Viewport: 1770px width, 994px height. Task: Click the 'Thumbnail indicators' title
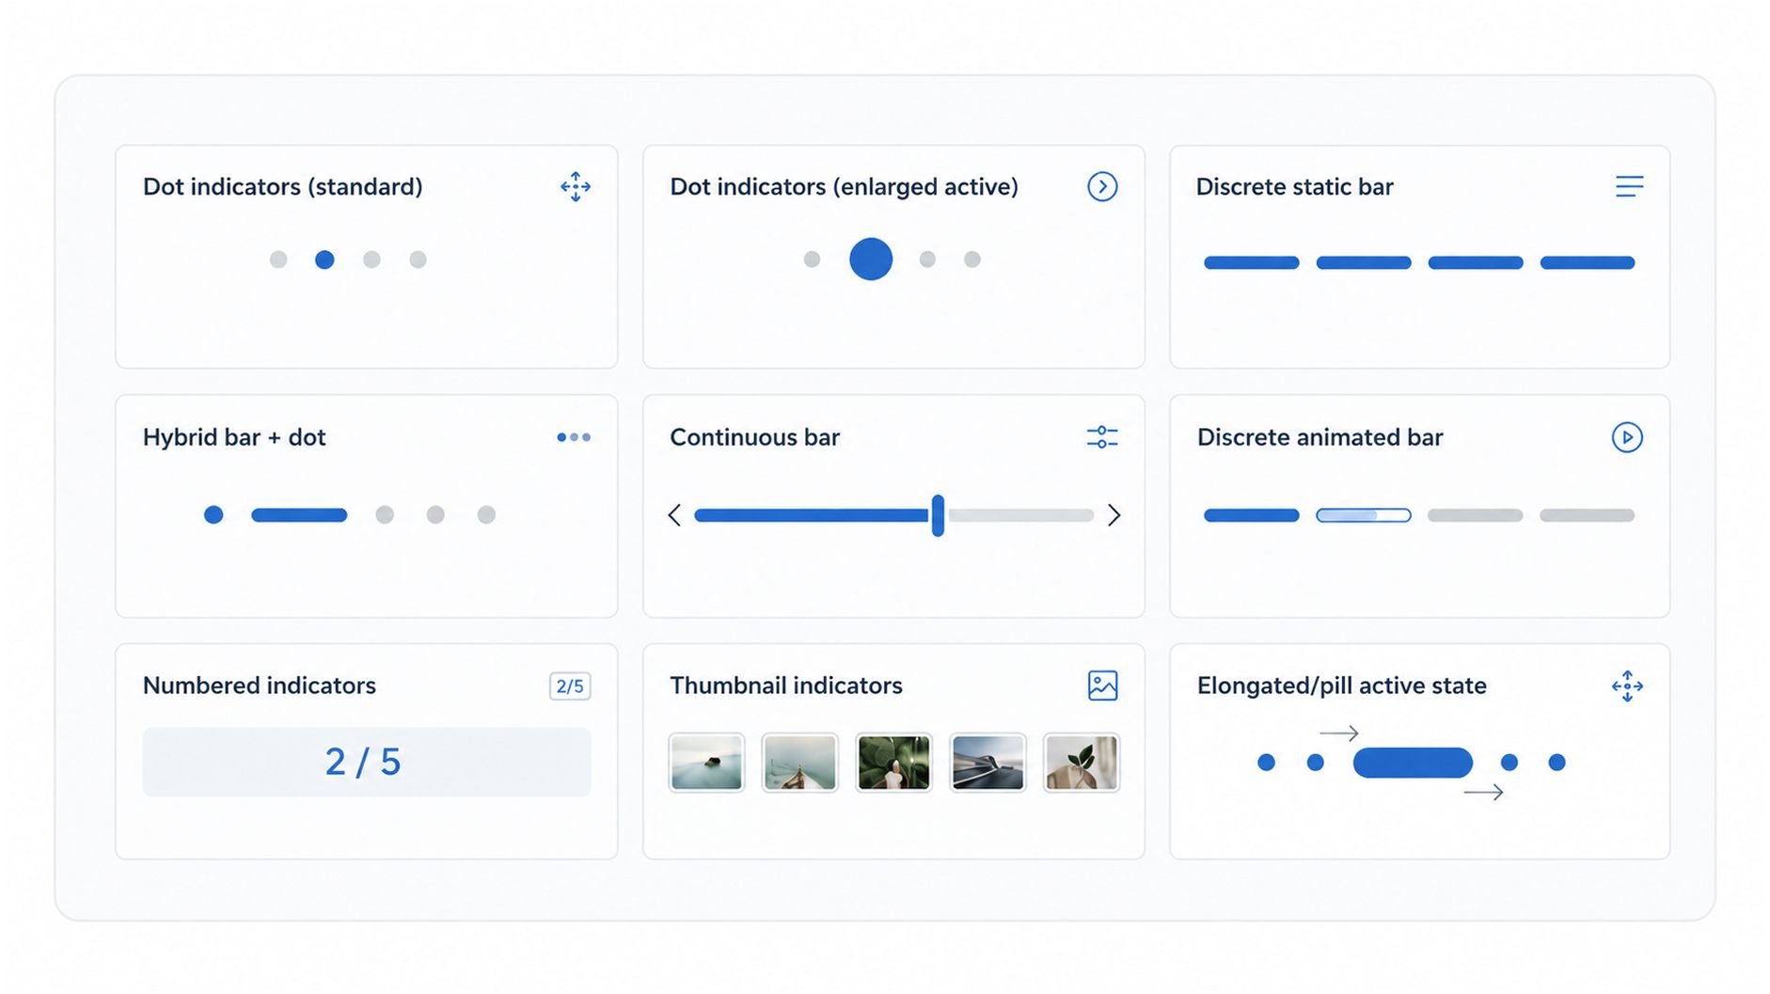point(786,686)
